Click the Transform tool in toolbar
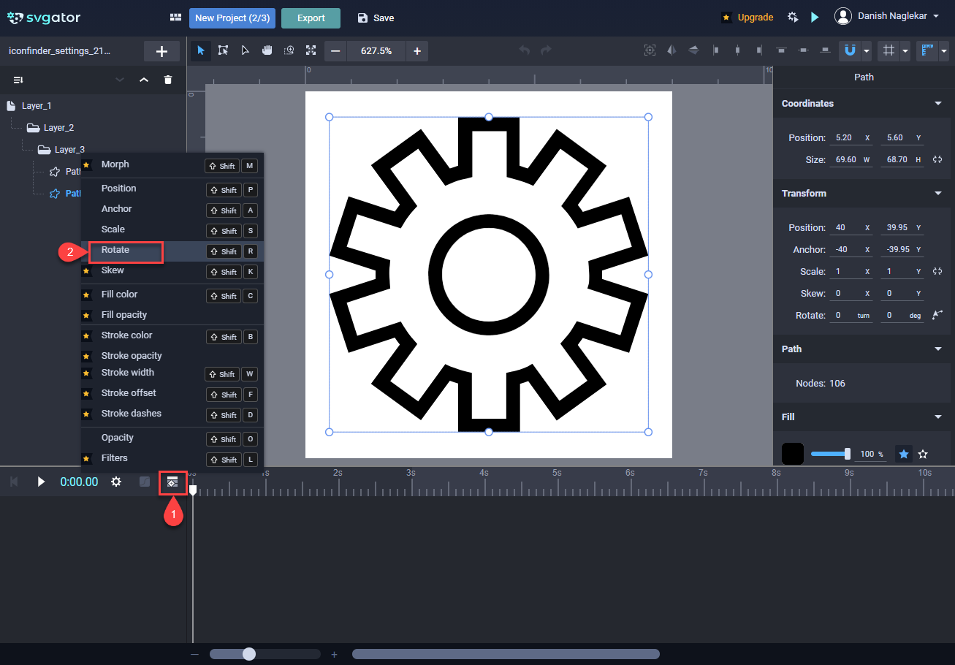This screenshot has width=955, height=665. (x=224, y=50)
